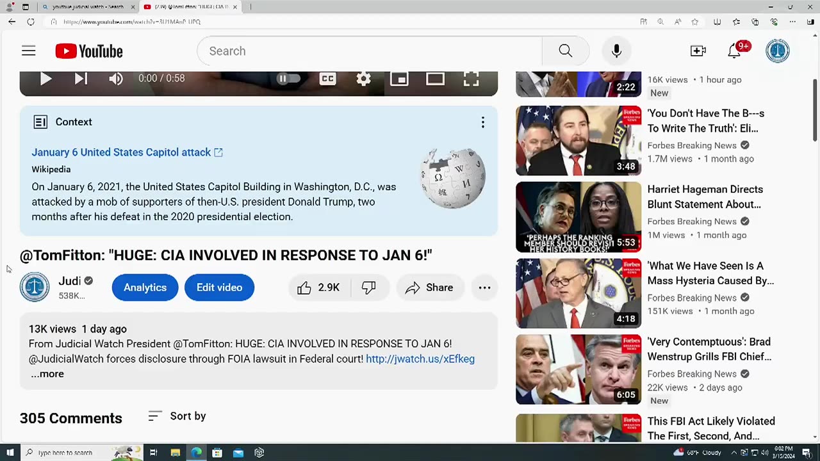This screenshot has width=820, height=461.
Task: Open 'This FBI Act Likely Violated' video
Action: point(711,428)
